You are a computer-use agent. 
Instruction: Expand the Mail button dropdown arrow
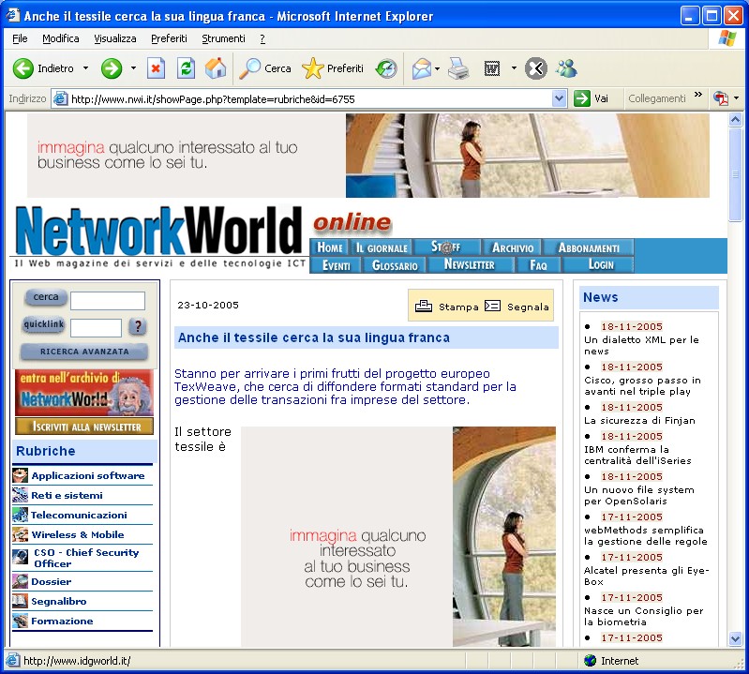[x=437, y=68]
